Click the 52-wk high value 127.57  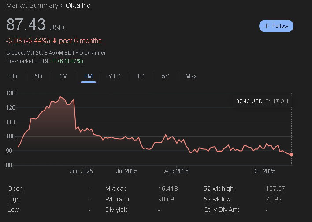pyautogui.click(x=275, y=189)
